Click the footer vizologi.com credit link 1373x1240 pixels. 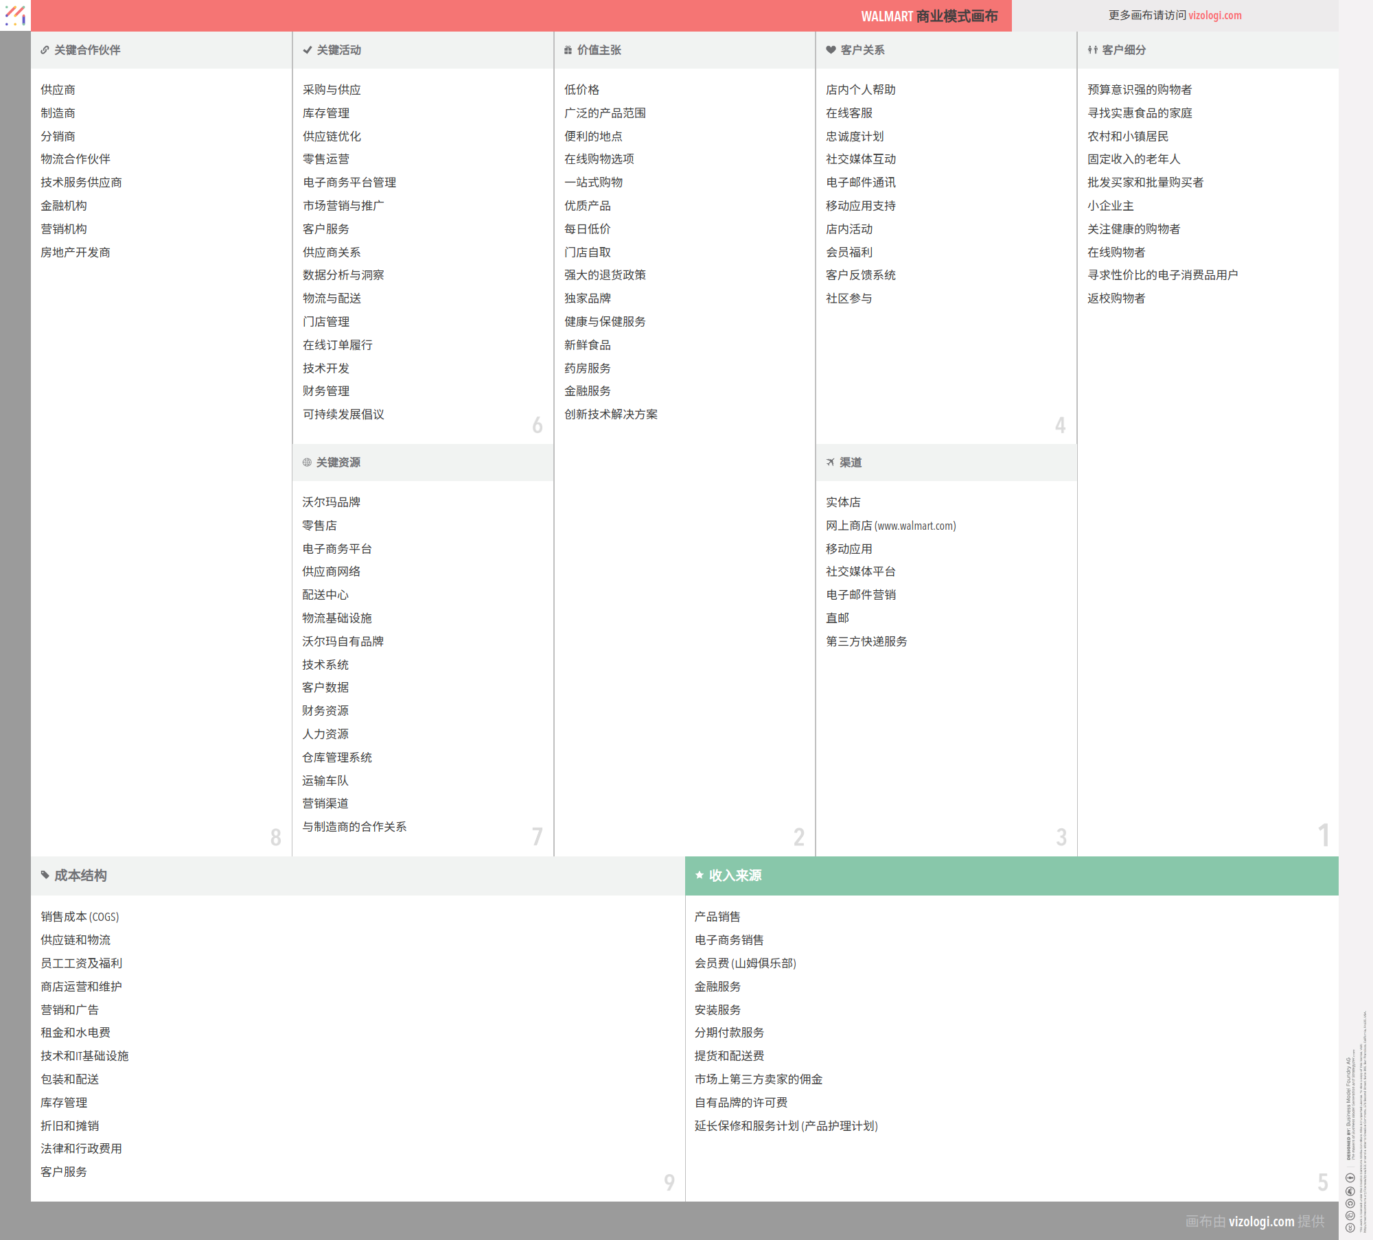click(1261, 1221)
